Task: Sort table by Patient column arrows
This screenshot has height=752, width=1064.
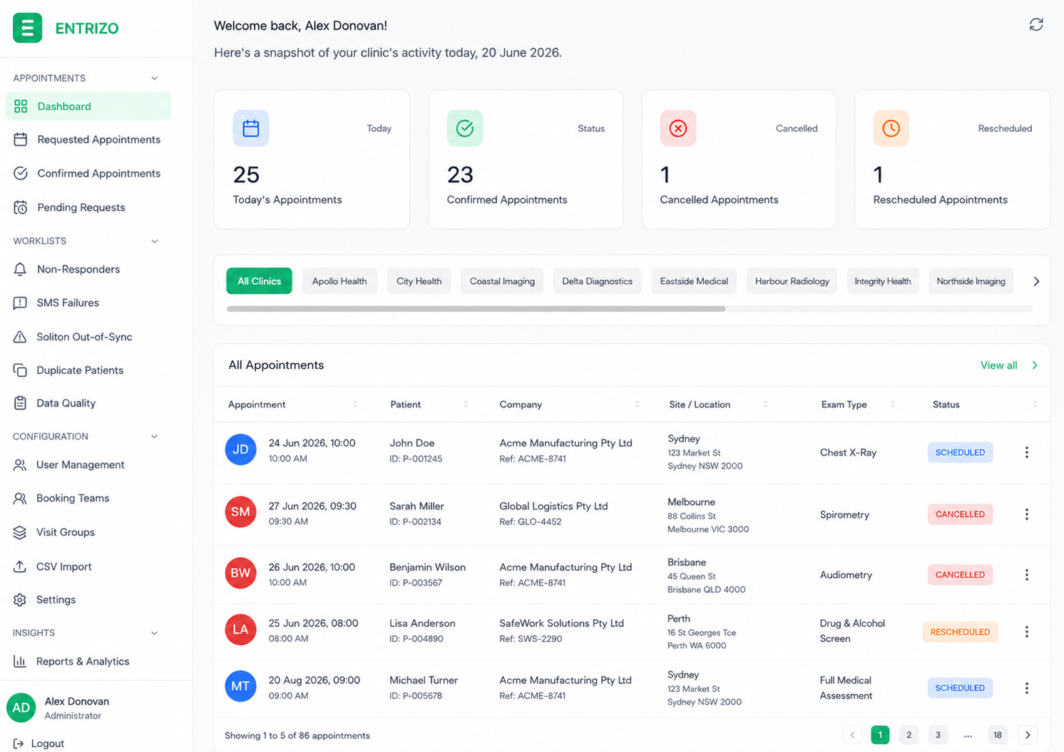Action: (x=466, y=405)
